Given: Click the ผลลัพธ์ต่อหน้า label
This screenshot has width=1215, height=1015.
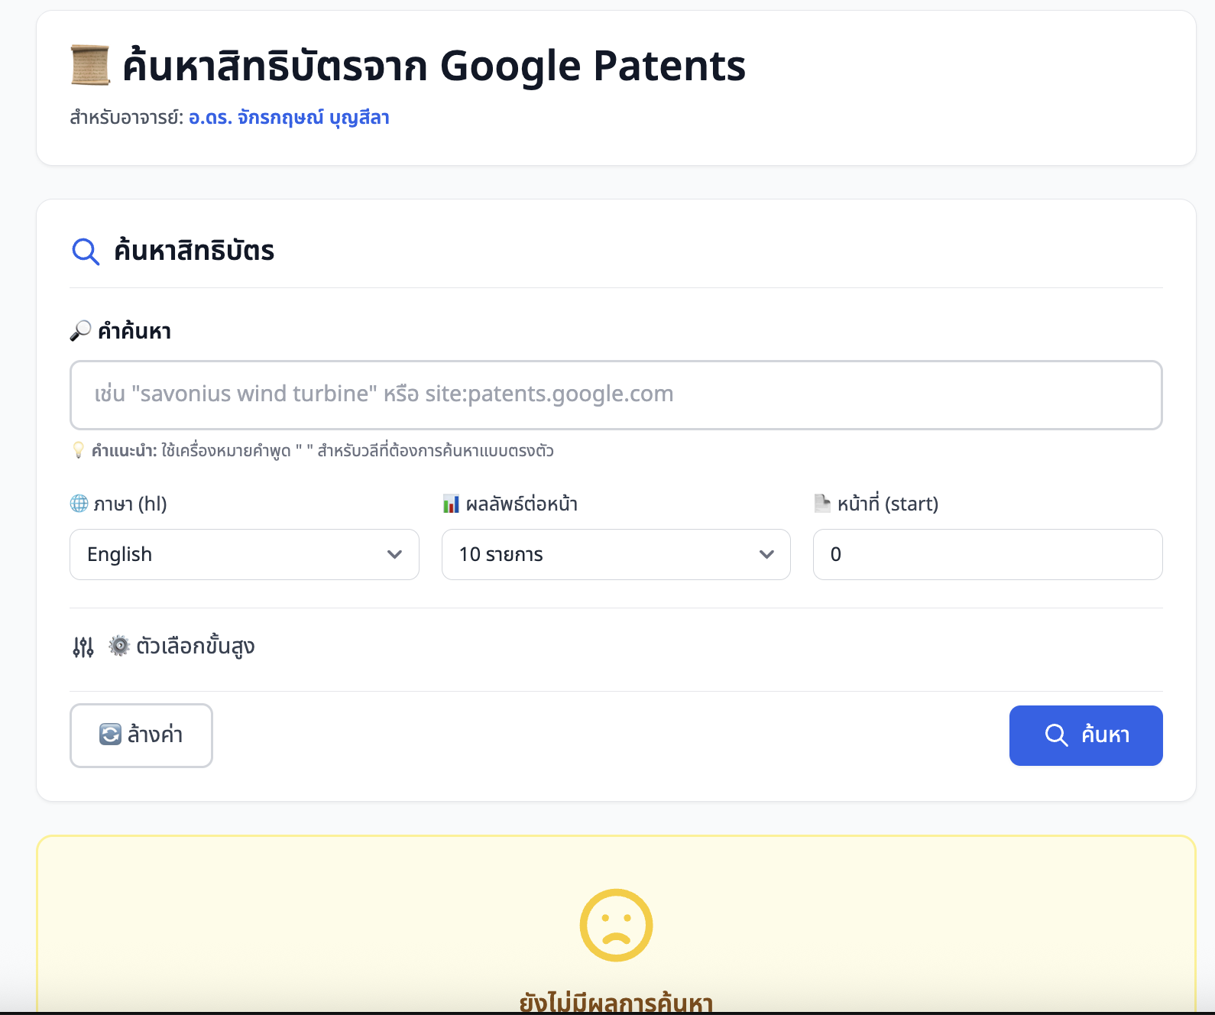Looking at the screenshot, I should pos(522,504).
